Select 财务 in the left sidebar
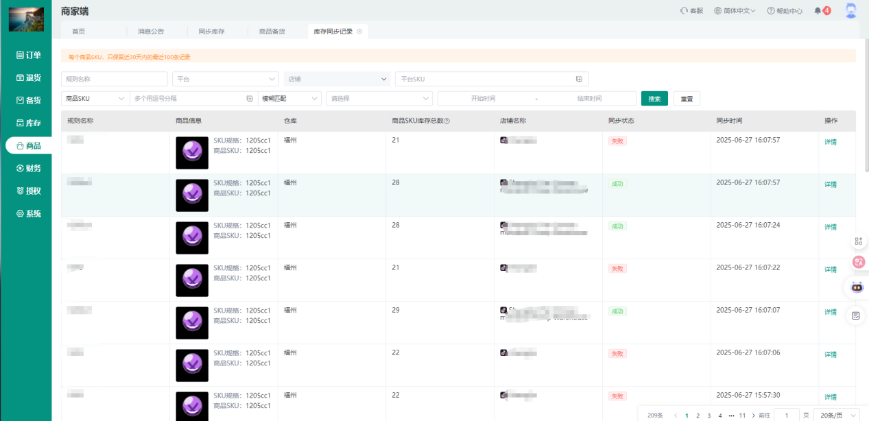869x421 pixels. click(x=28, y=169)
